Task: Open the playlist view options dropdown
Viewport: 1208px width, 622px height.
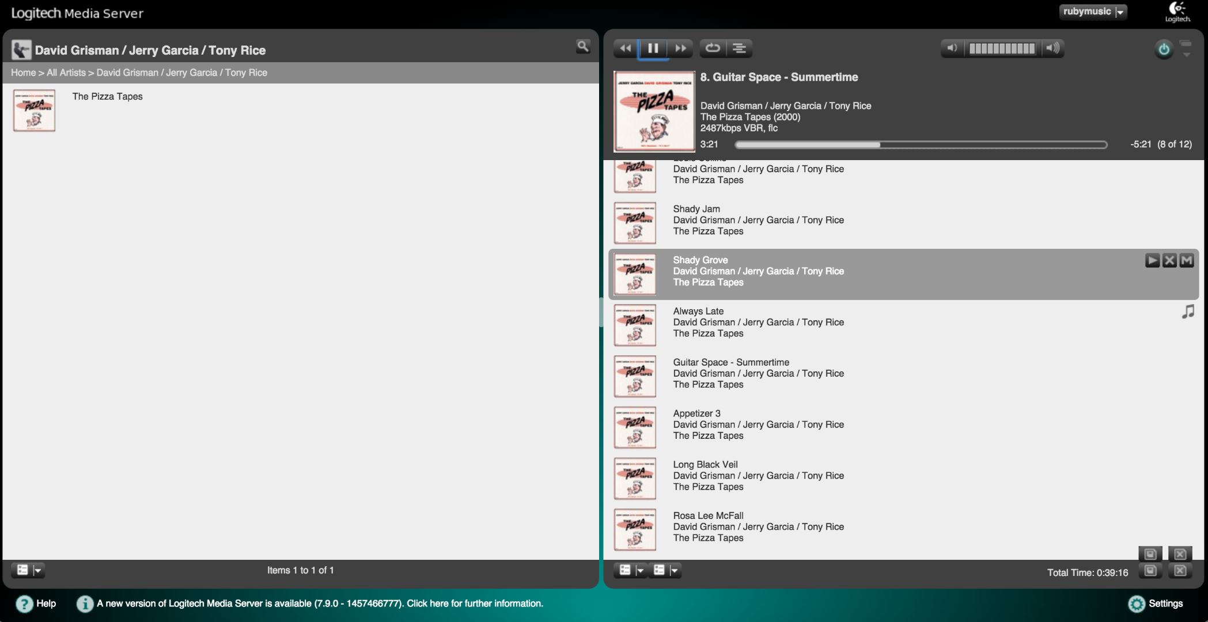Action: (x=639, y=570)
